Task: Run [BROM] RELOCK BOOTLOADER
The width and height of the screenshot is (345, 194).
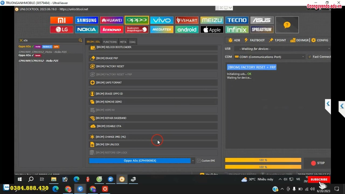Action: click(x=153, y=47)
